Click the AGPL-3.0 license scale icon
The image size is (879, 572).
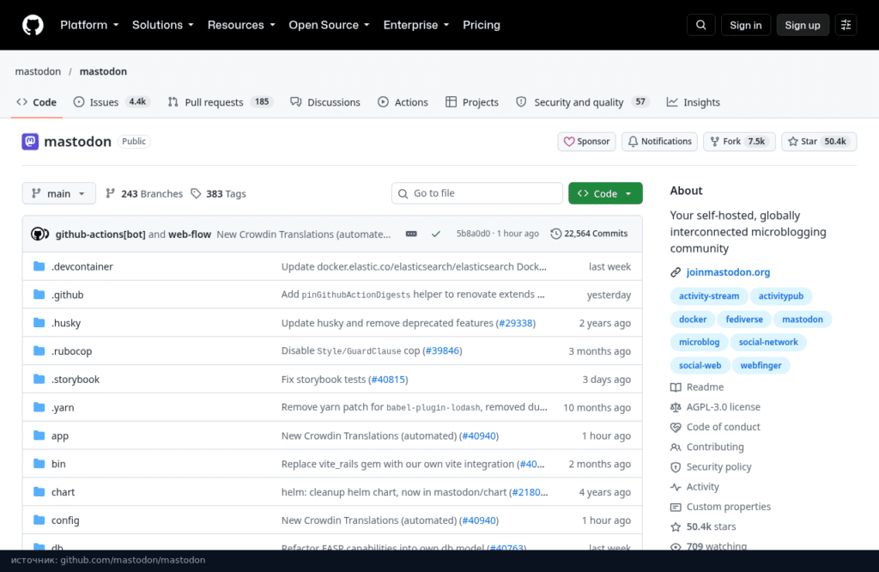(x=676, y=408)
